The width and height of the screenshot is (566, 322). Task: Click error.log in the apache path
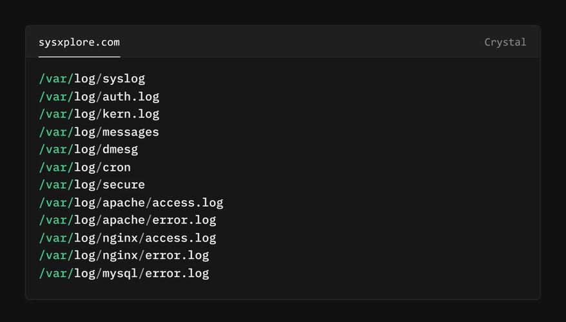pyautogui.click(x=184, y=220)
